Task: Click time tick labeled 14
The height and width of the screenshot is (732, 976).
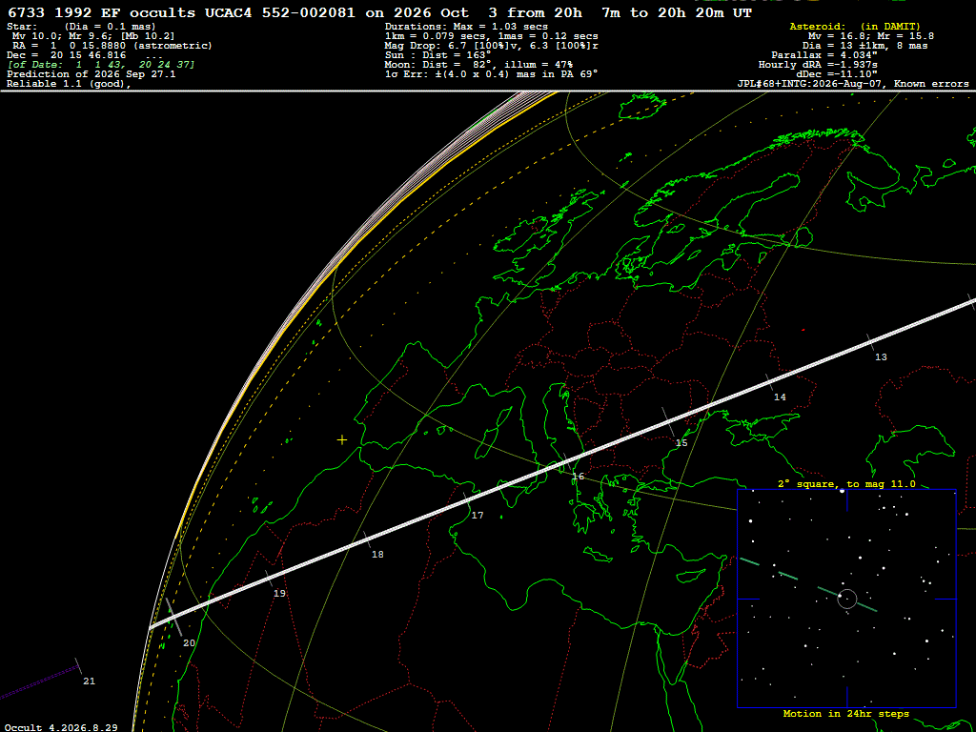Action: tap(780, 397)
